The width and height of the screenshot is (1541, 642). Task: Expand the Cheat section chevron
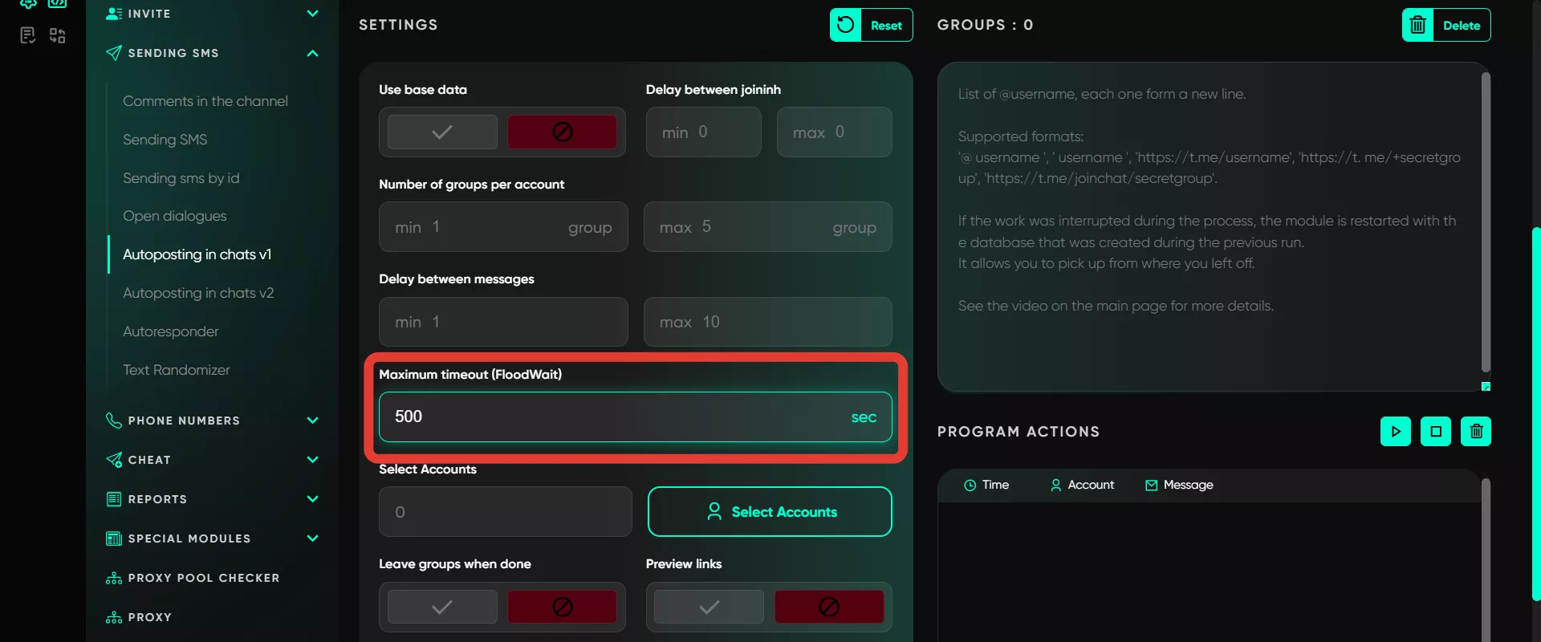point(312,460)
